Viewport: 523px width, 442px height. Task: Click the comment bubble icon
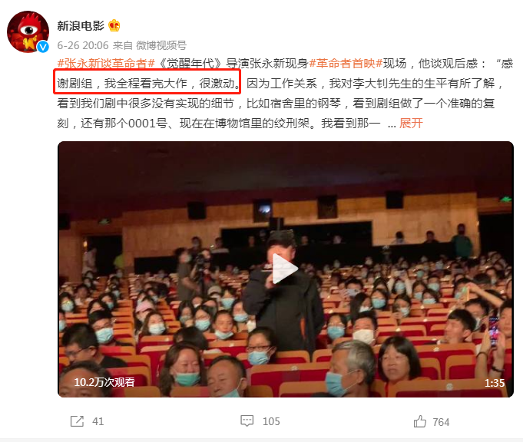tap(247, 421)
